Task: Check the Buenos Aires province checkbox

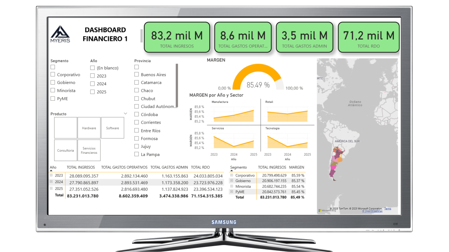Action: [x=136, y=74]
